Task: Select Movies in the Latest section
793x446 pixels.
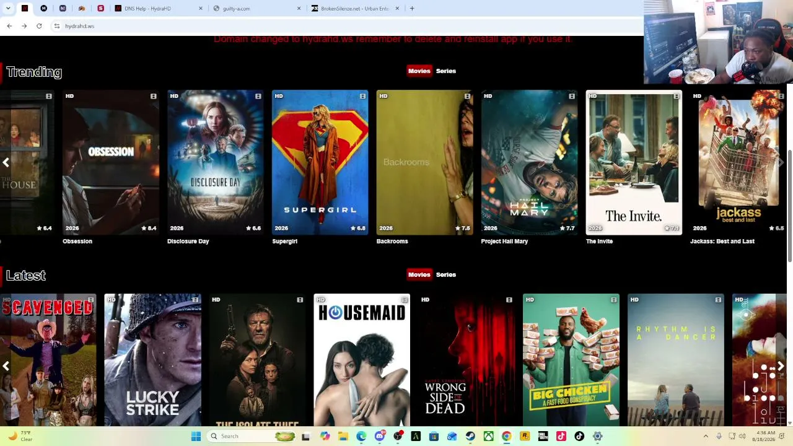Action: 419,274
